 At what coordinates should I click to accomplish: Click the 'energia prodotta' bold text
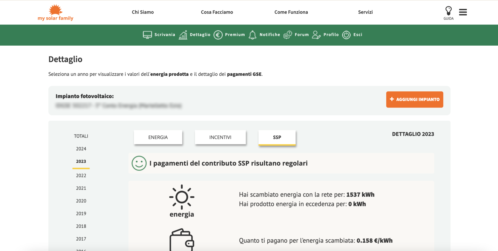click(169, 74)
